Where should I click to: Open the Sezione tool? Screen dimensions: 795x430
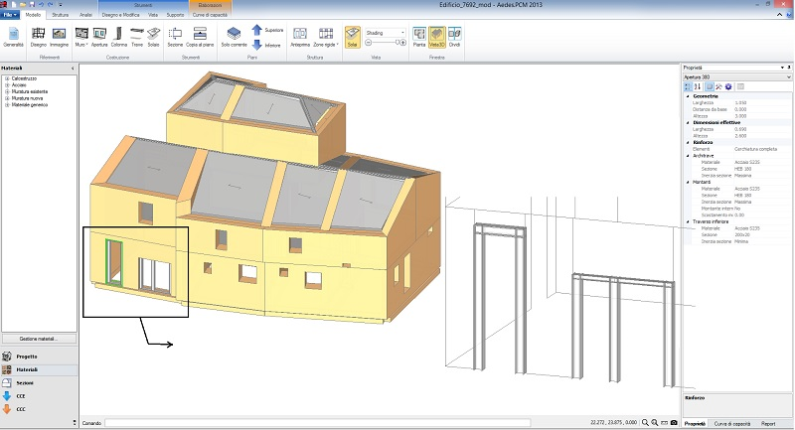click(175, 36)
